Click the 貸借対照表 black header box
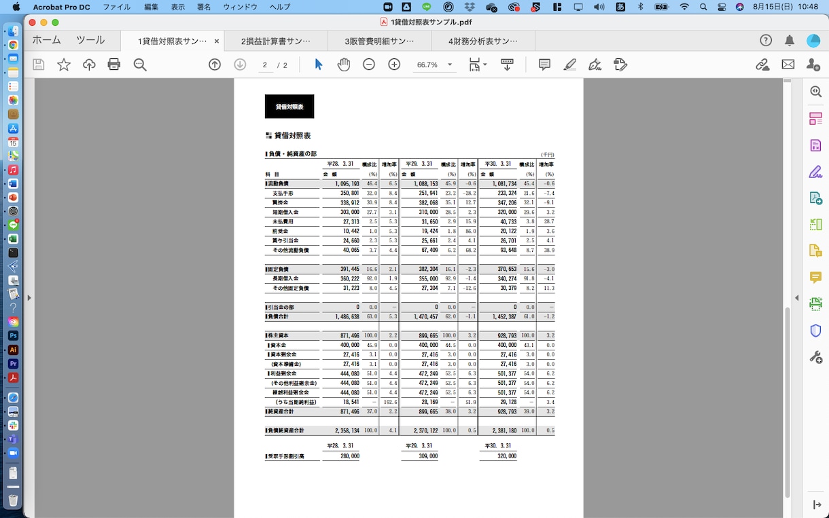The width and height of the screenshot is (829, 518). 289,107
